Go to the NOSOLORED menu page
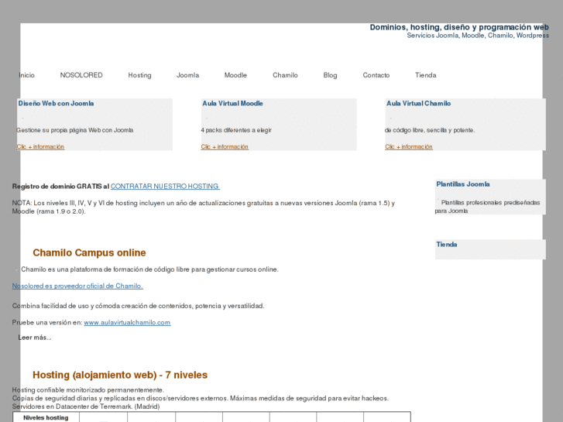 [x=81, y=75]
